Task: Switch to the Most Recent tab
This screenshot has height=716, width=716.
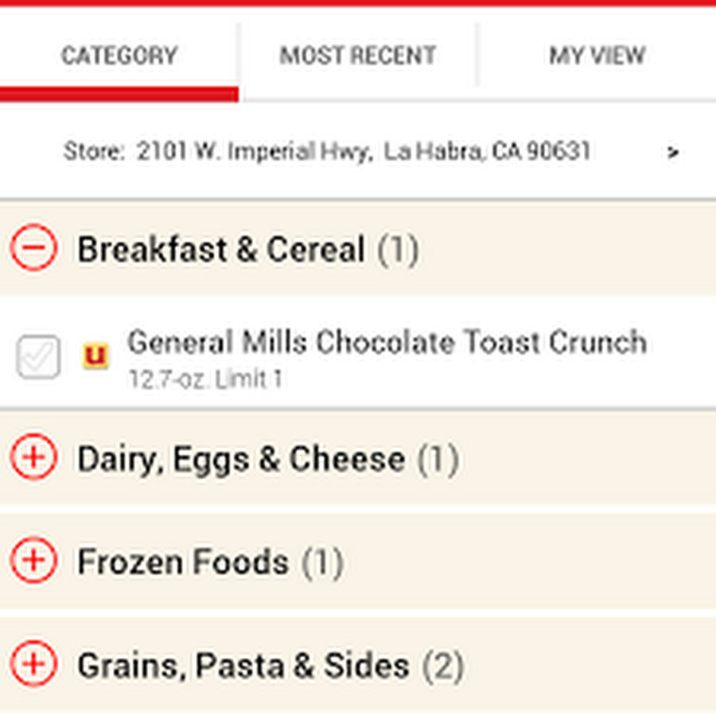Action: coord(358,56)
